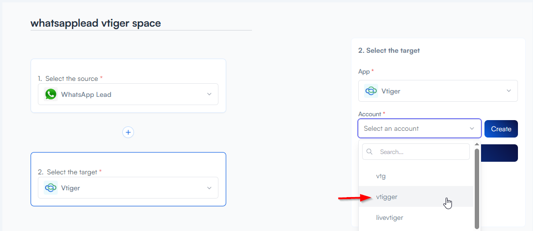Pick the livevtiger account option
This screenshot has width=533, height=231.
click(390, 217)
